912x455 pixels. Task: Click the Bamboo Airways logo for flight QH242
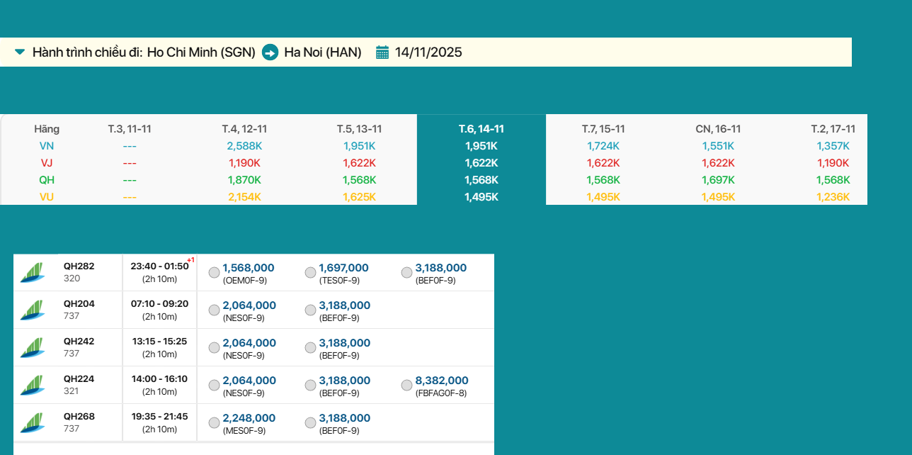[x=32, y=348]
